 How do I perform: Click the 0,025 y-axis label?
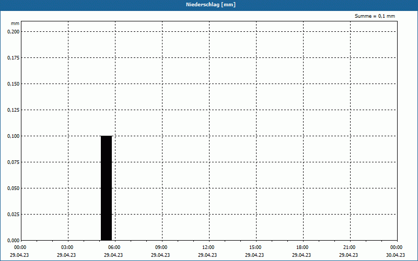pos(14,215)
